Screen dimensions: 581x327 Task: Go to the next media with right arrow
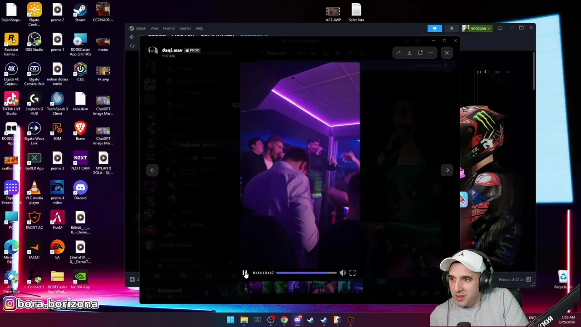[447, 170]
